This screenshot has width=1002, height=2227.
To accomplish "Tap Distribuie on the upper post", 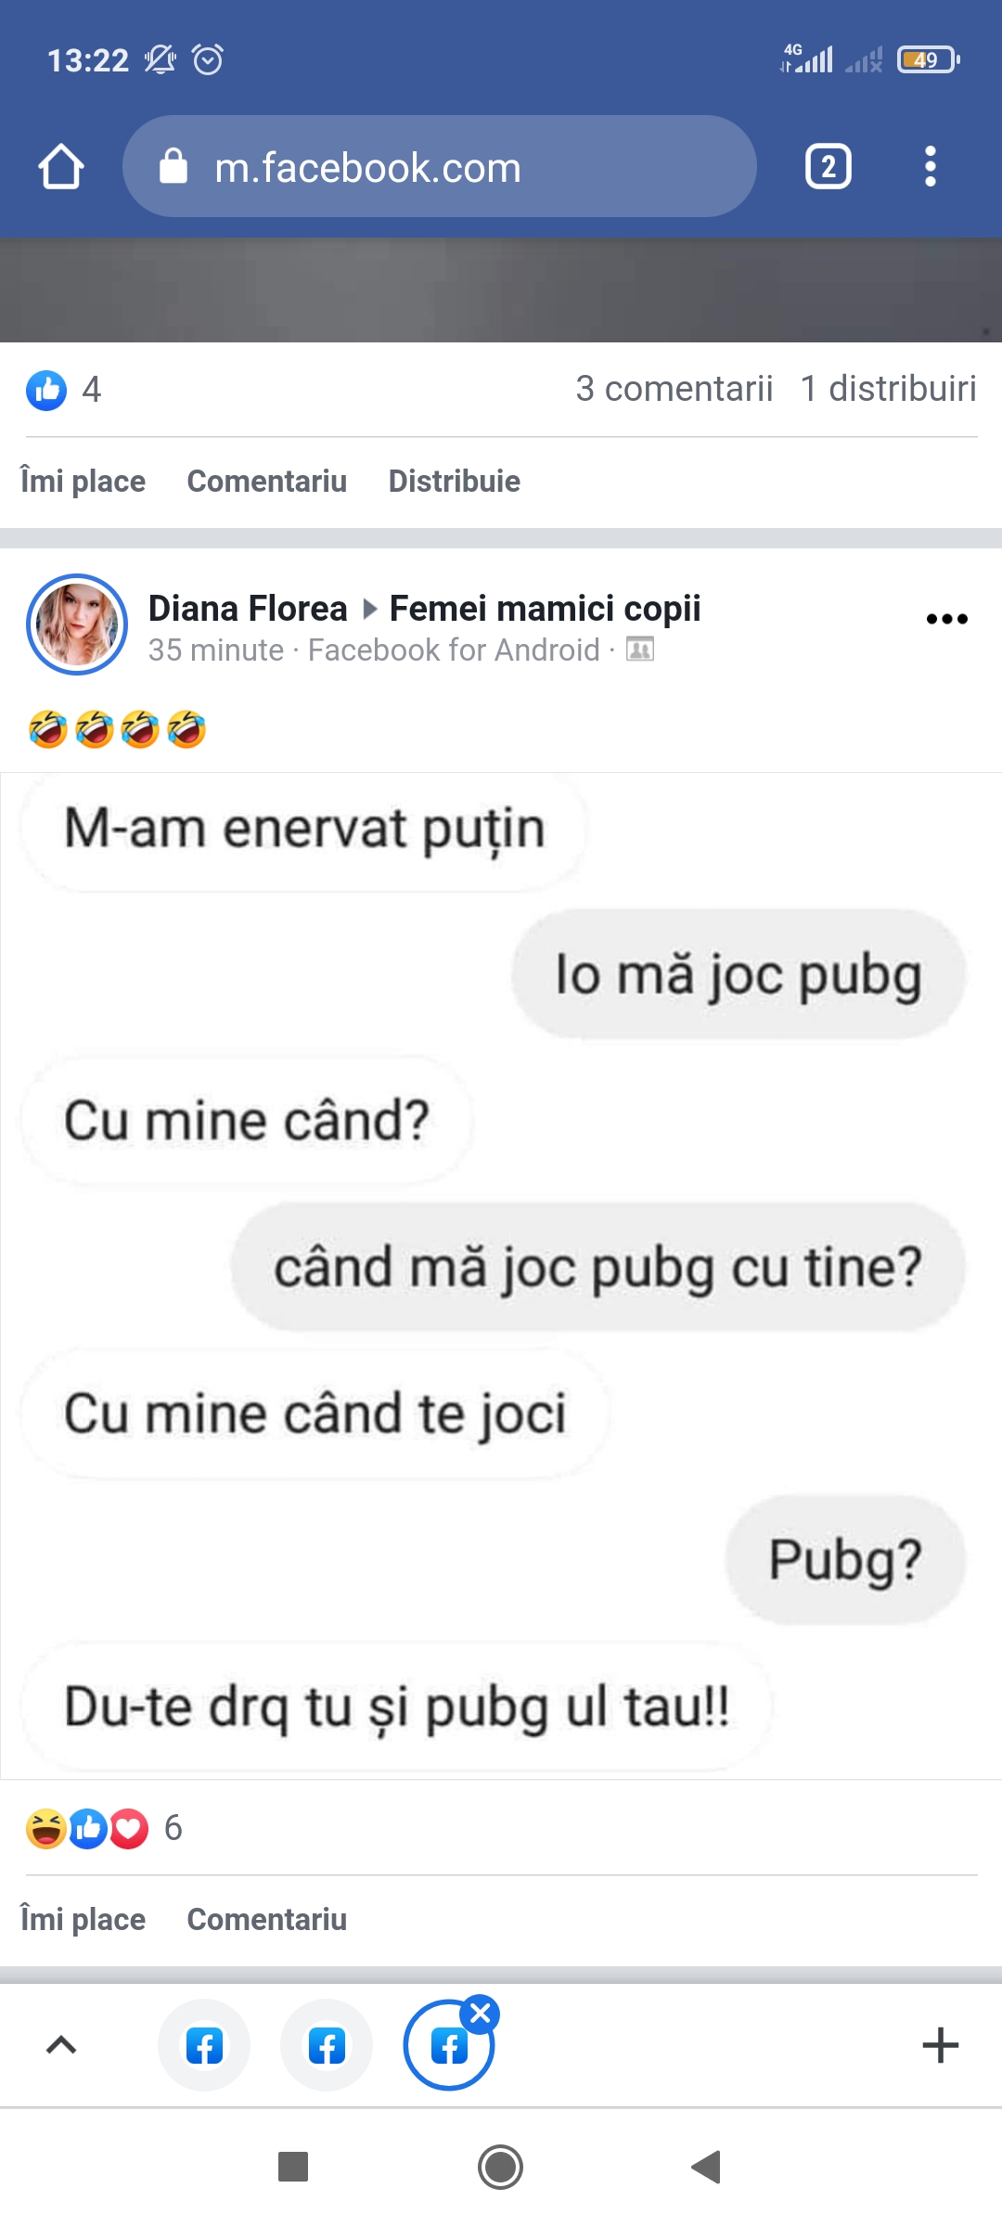I will 455,482.
